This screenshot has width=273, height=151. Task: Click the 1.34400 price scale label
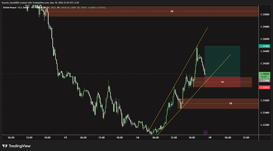(265, 51)
